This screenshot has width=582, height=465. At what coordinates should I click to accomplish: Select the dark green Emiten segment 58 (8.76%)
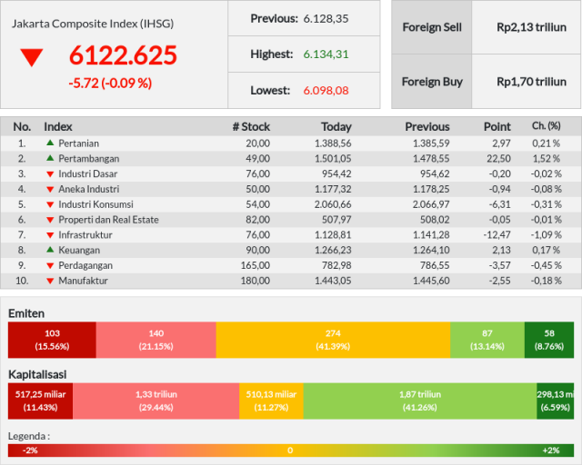pyautogui.click(x=549, y=340)
